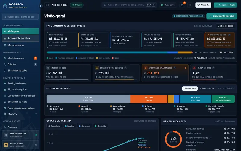Open 'Simulador de caixa' in the sidebar
This screenshot has width=241, height=151.
pos(20,71)
